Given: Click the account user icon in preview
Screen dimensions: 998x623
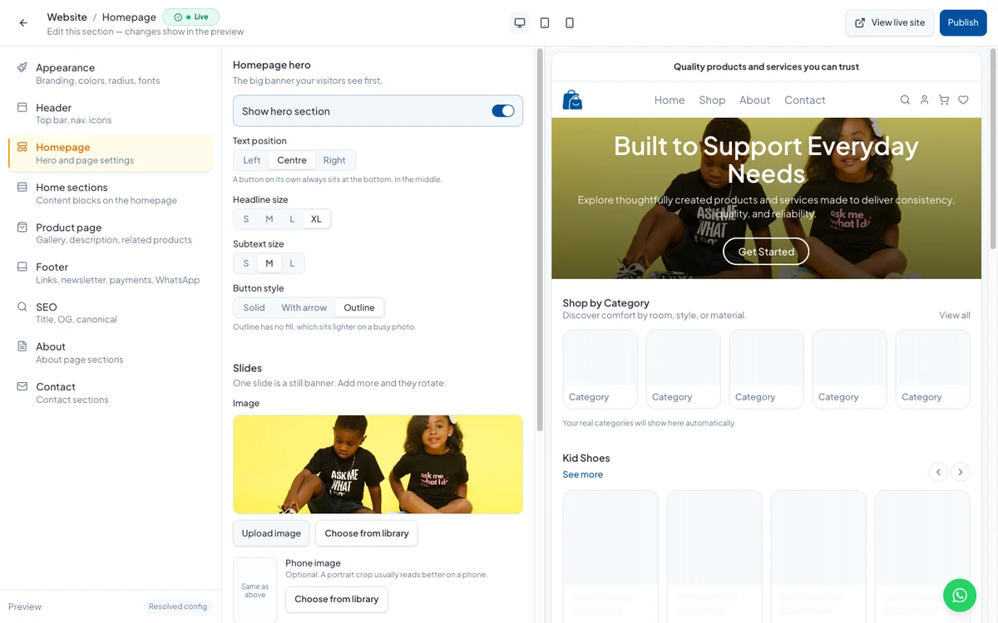Looking at the screenshot, I should tap(924, 100).
